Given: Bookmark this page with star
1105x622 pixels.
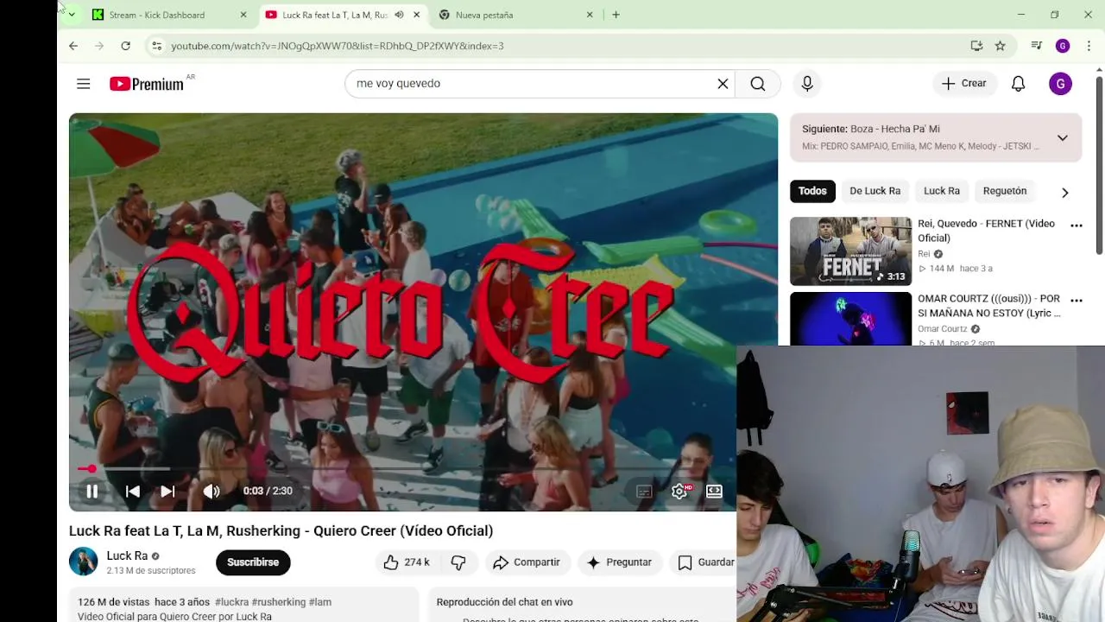Looking at the screenshot, I should pyautogui.click(x=1000, y=46).
